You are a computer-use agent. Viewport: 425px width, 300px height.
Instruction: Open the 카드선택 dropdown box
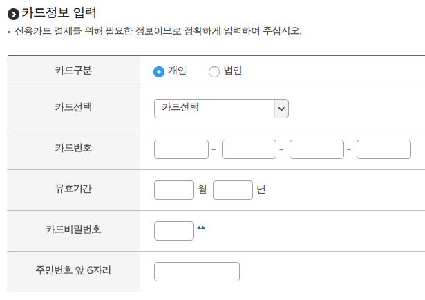[221, 109]
